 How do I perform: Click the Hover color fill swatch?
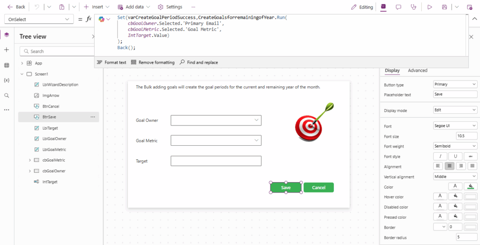455,197
